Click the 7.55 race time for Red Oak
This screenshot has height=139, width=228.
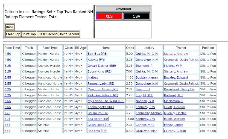pyautogui.click(x=8, y=131)
